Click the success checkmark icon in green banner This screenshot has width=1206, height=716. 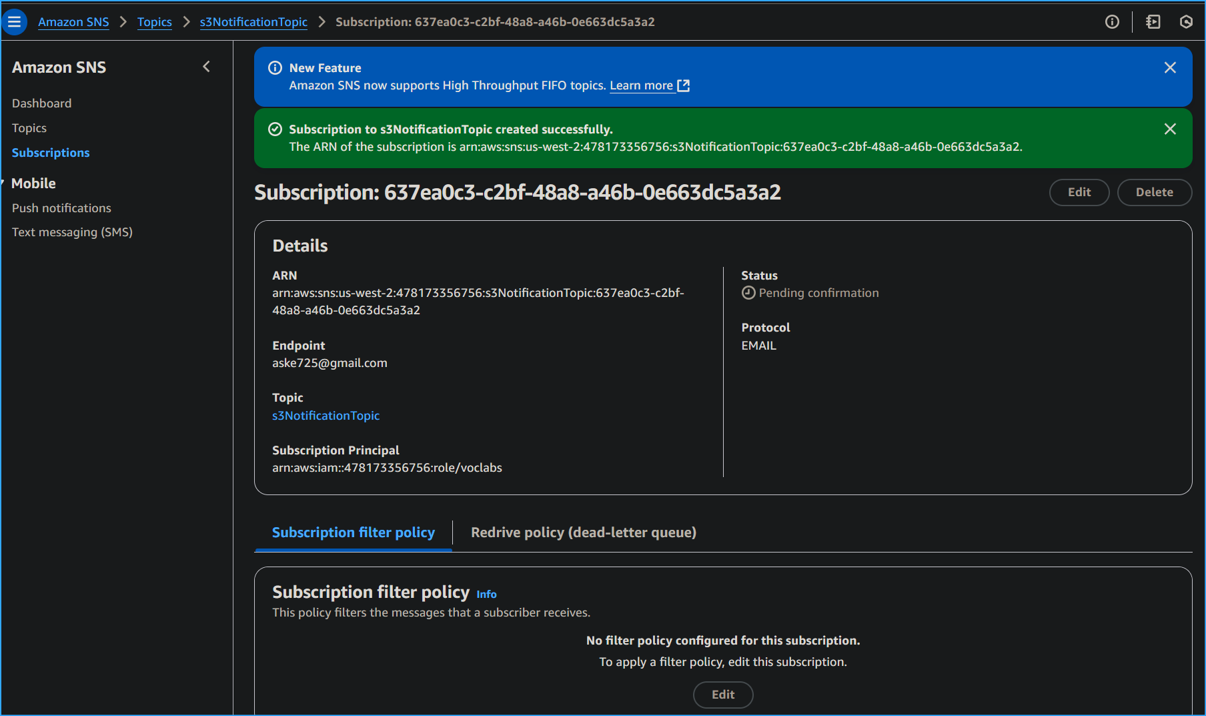275,129
